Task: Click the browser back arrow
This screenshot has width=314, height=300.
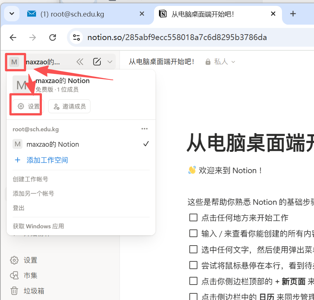Action: [x=13, y=37]
